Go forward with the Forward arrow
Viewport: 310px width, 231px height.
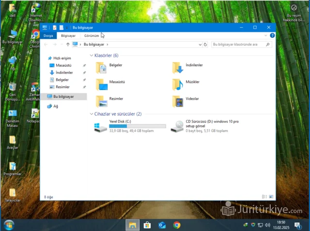(55, 45)
